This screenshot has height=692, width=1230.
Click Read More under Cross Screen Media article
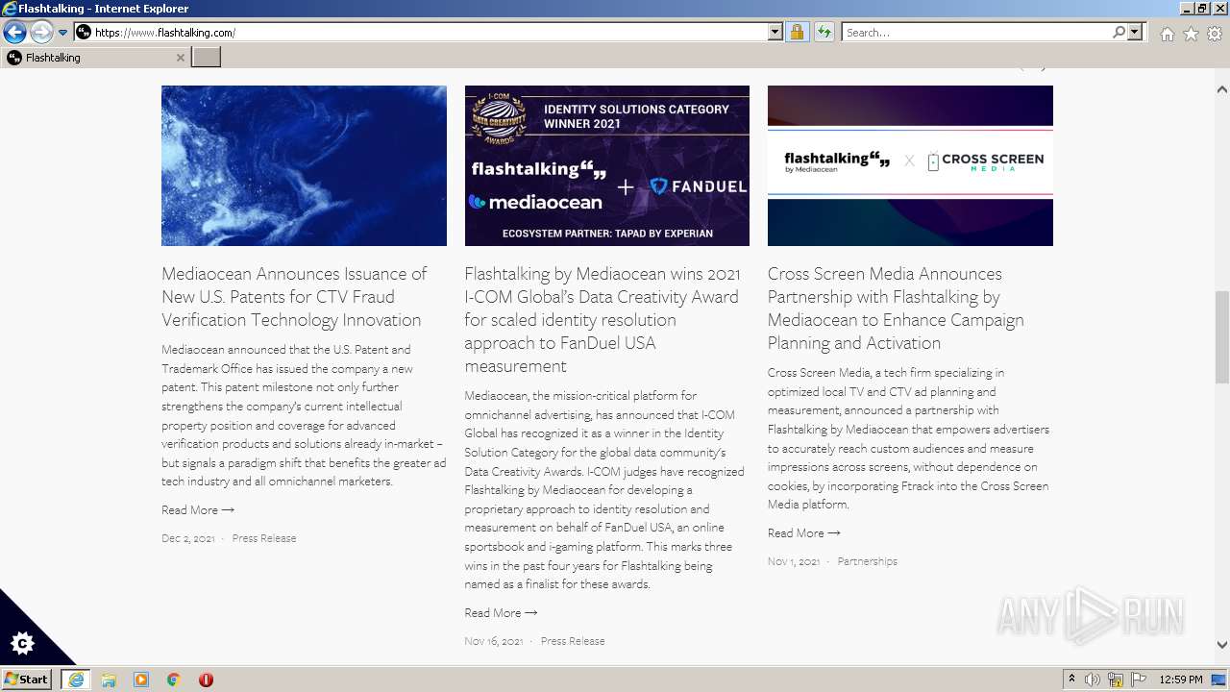click(804, 533)
